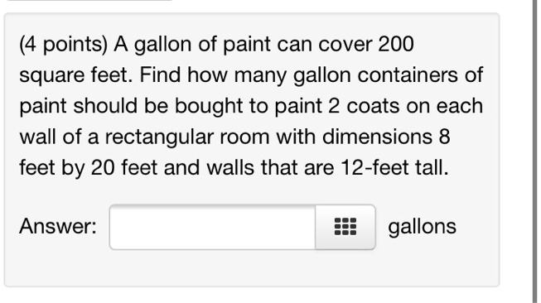Click empty gray area below the Answer field
This screenshot has height=303, width=541.
point(252,268)
